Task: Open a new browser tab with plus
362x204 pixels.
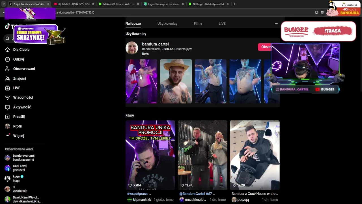Action: pos(234,4)
